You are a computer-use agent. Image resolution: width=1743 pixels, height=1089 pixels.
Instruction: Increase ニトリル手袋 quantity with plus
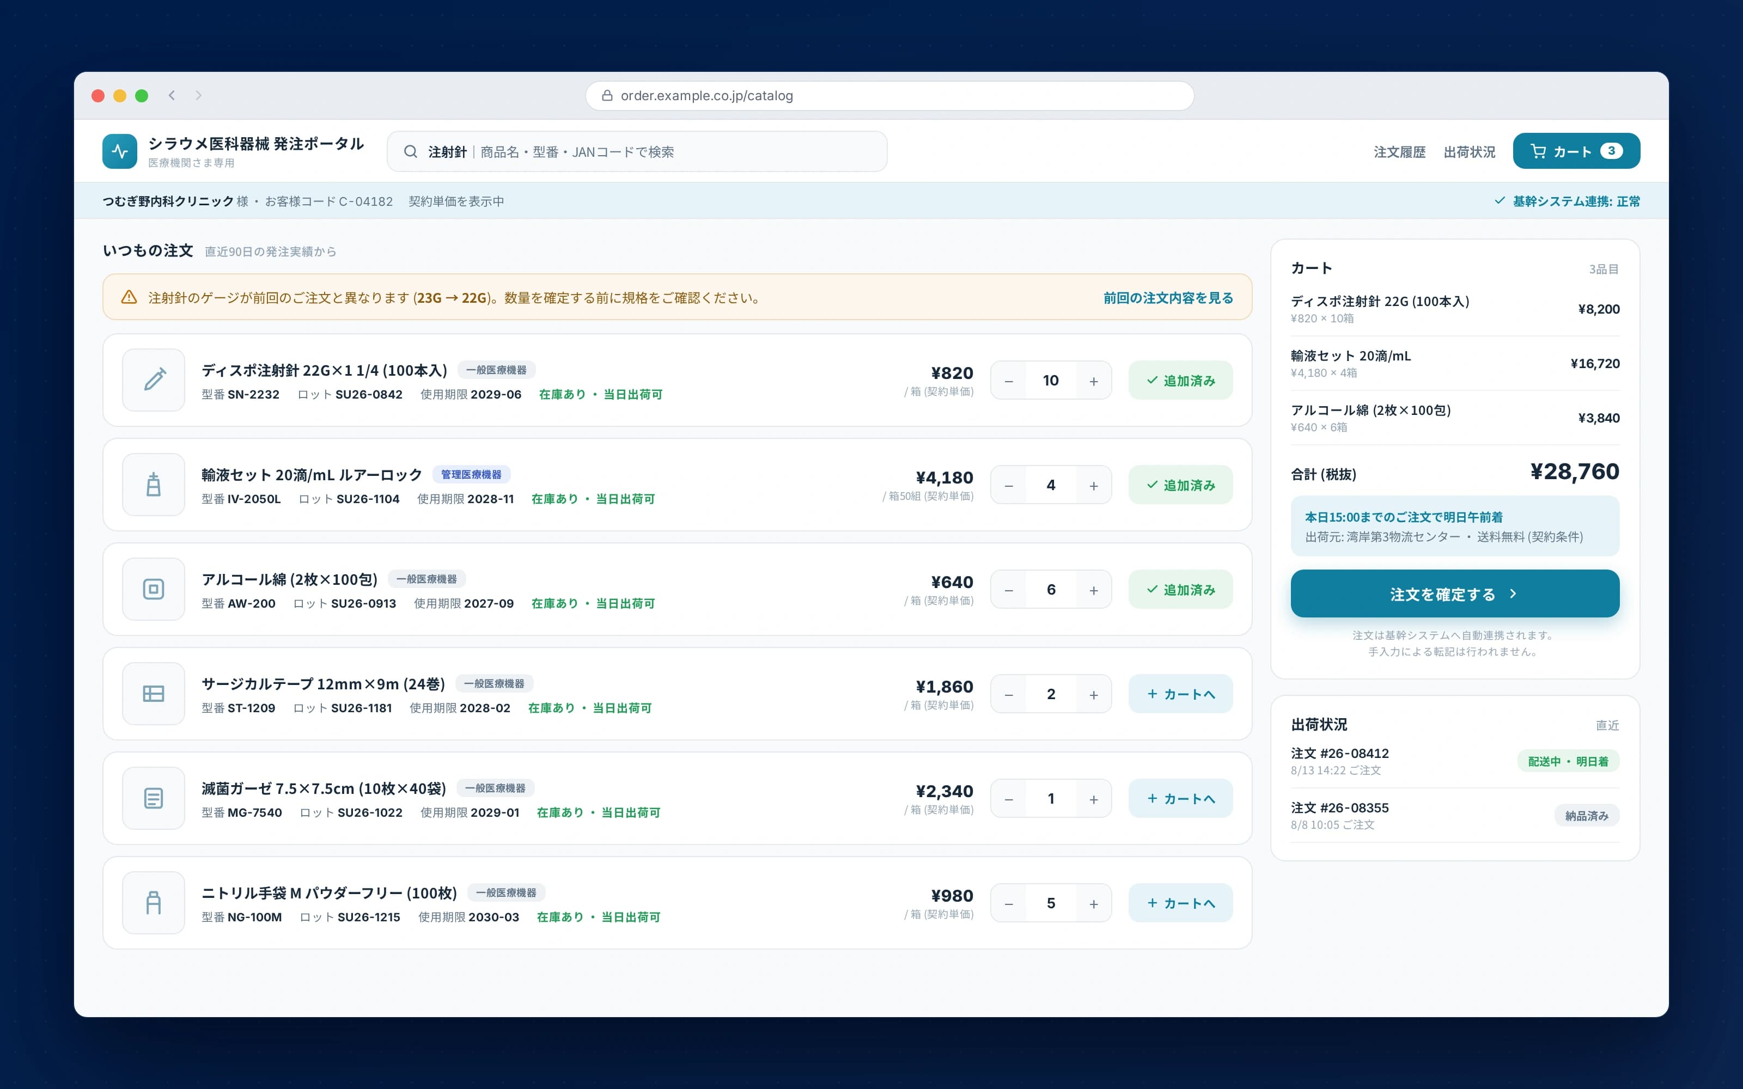point(1093,902)
